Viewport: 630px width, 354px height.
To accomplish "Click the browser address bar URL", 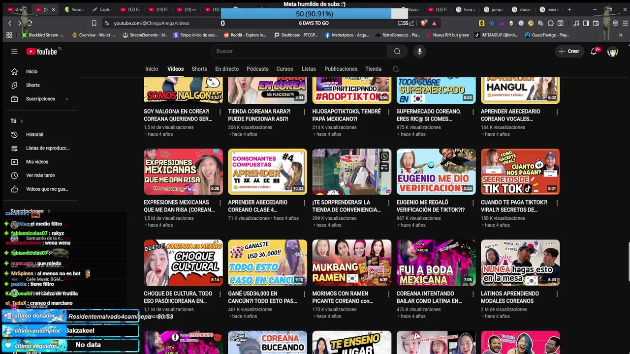I will (152, 23).
